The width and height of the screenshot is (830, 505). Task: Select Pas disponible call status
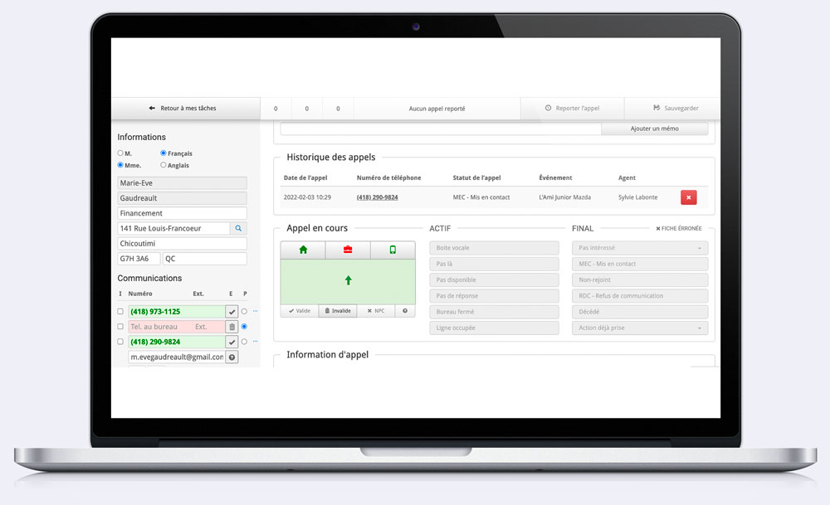click(x=494, y=279)
